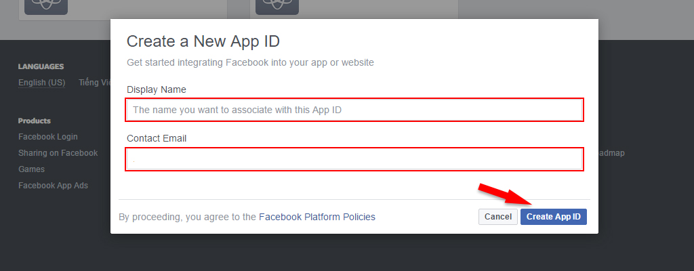This screenshot has height=271, width=694.
Task: Switch language to Tiếng Việt
Action: tap(94, 83)
